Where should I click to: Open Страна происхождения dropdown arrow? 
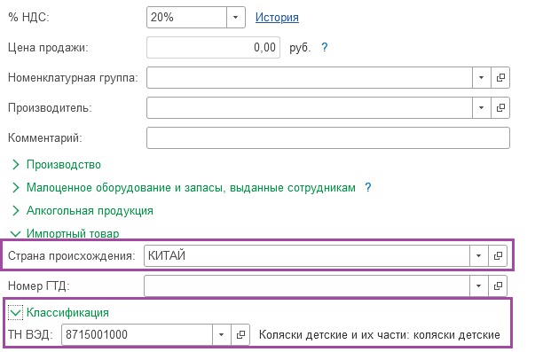click(x=479, y=255)
